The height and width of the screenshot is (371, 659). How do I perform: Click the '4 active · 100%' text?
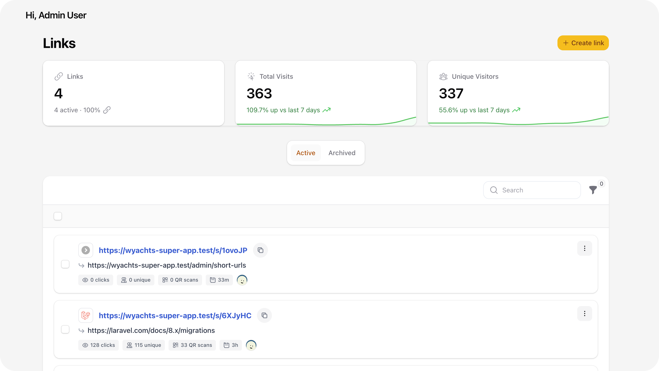tap(77, 110)
